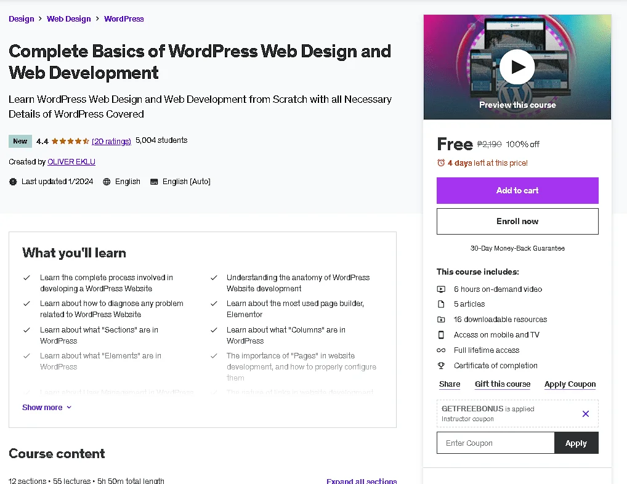Click the badge icon beside Last updated 1/2024
627x484 pixels.
(x=13, y=182)
